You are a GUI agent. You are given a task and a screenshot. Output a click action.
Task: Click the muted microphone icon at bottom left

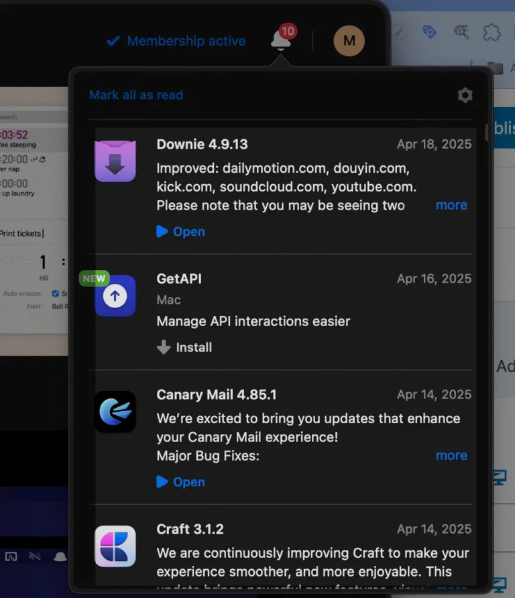click(35, 556)
